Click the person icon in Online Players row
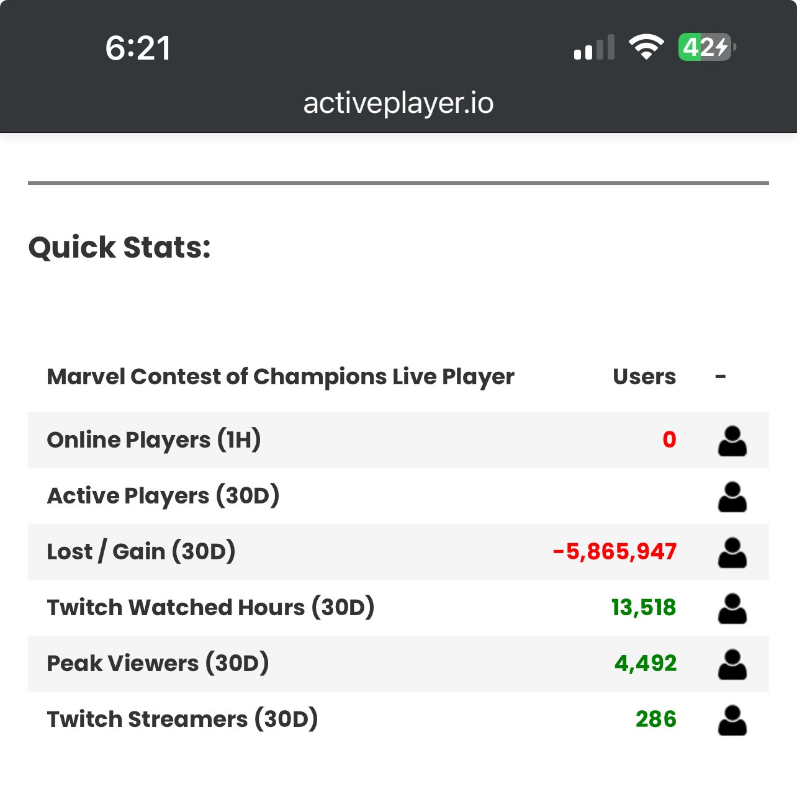Image resolution: width=797 pixels, height=789 pixels. click(732, 441)
